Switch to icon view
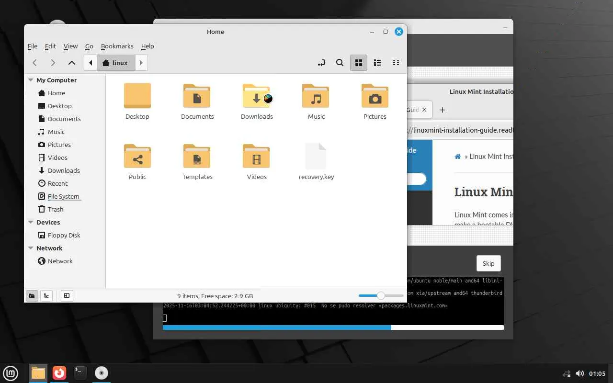 [x=358, y=63]
